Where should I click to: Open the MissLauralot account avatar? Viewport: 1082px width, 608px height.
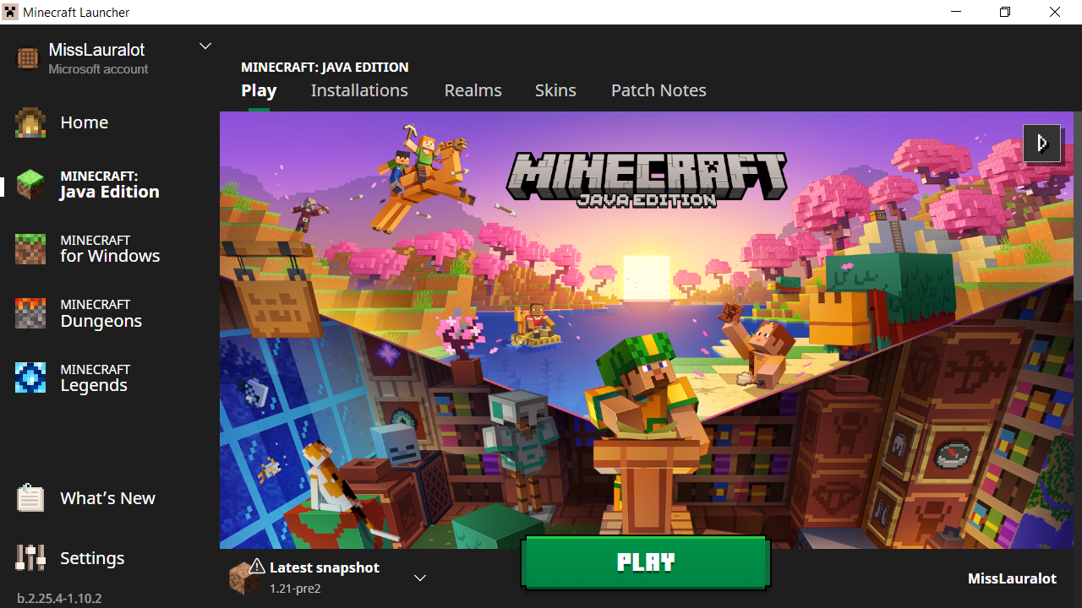pos(28,58)
